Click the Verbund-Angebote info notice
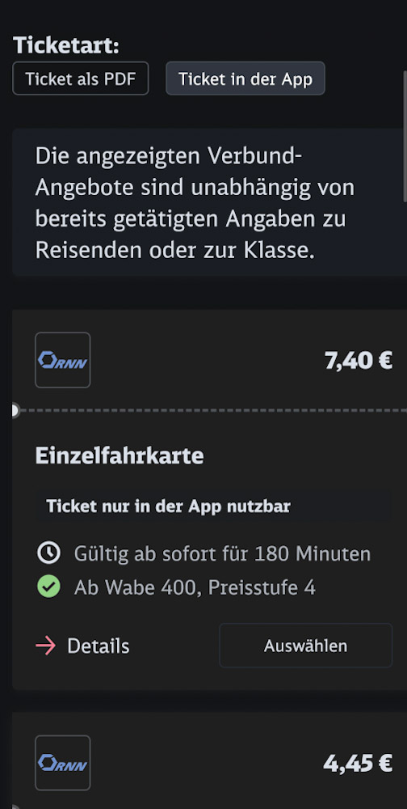This screenshot has height=809, width=407. [210, 202]
